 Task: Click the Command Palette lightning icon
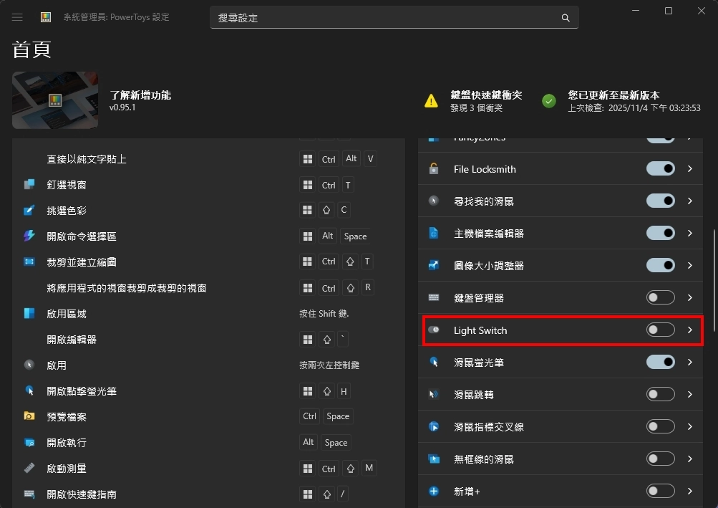coord(29,236)
